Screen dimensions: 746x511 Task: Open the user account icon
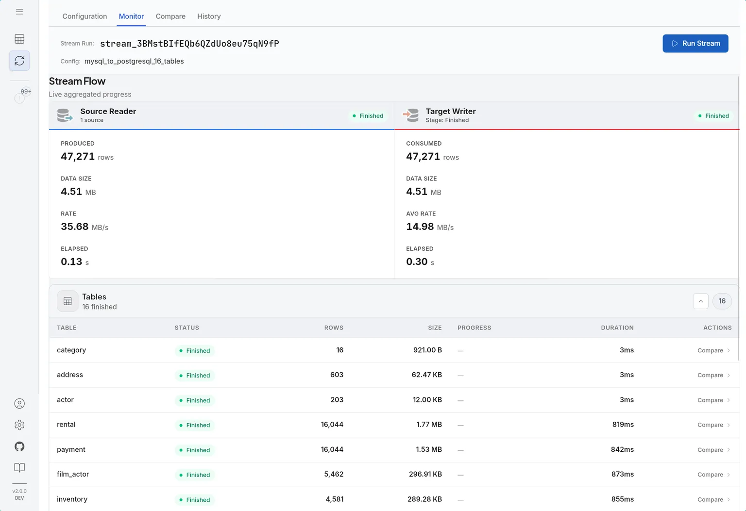click(19, 404)
